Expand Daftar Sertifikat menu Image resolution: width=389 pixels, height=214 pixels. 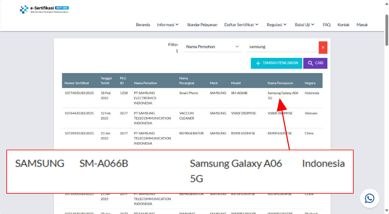241,25
